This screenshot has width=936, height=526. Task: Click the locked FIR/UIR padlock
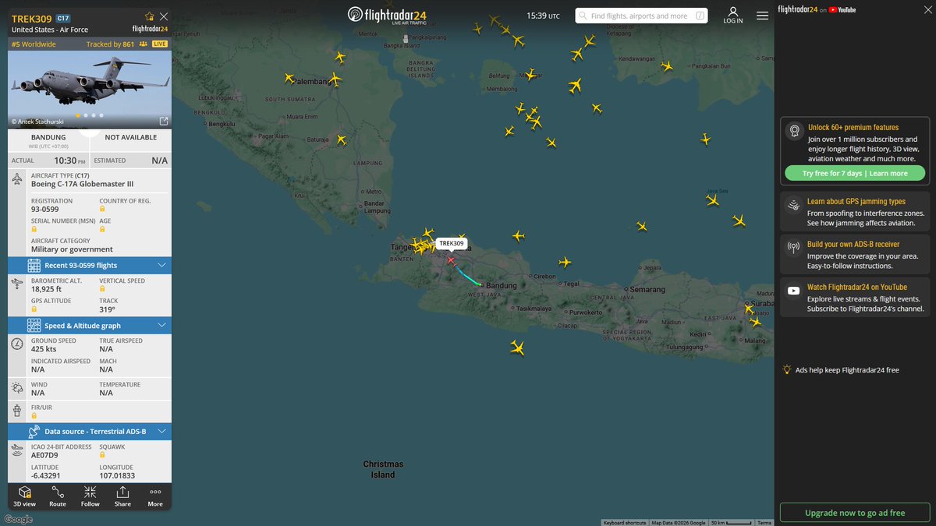[34, 415]
